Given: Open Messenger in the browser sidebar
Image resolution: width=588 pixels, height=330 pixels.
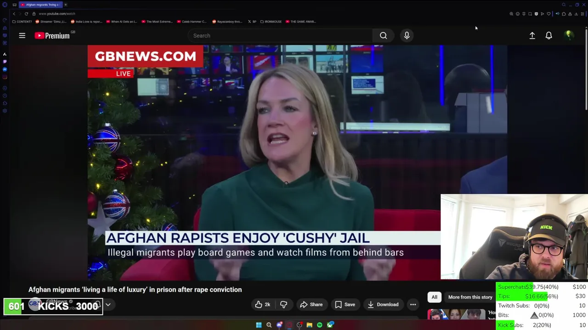Looking at the screenshot, I should (5, 69).
